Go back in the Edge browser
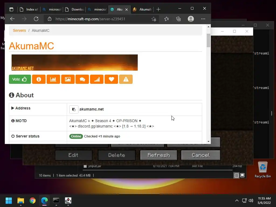The height and width of the screenshot is (207, 276). [x=12, y=19]
